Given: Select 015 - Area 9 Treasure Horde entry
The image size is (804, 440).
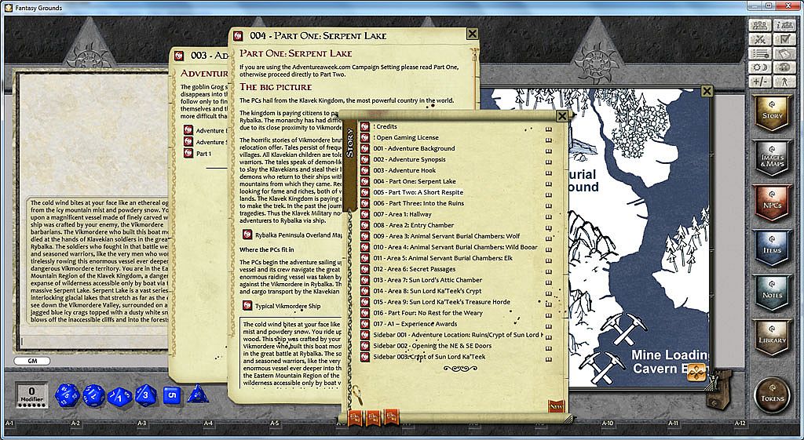Looking at the screenshot, I should tap(441, 302).
